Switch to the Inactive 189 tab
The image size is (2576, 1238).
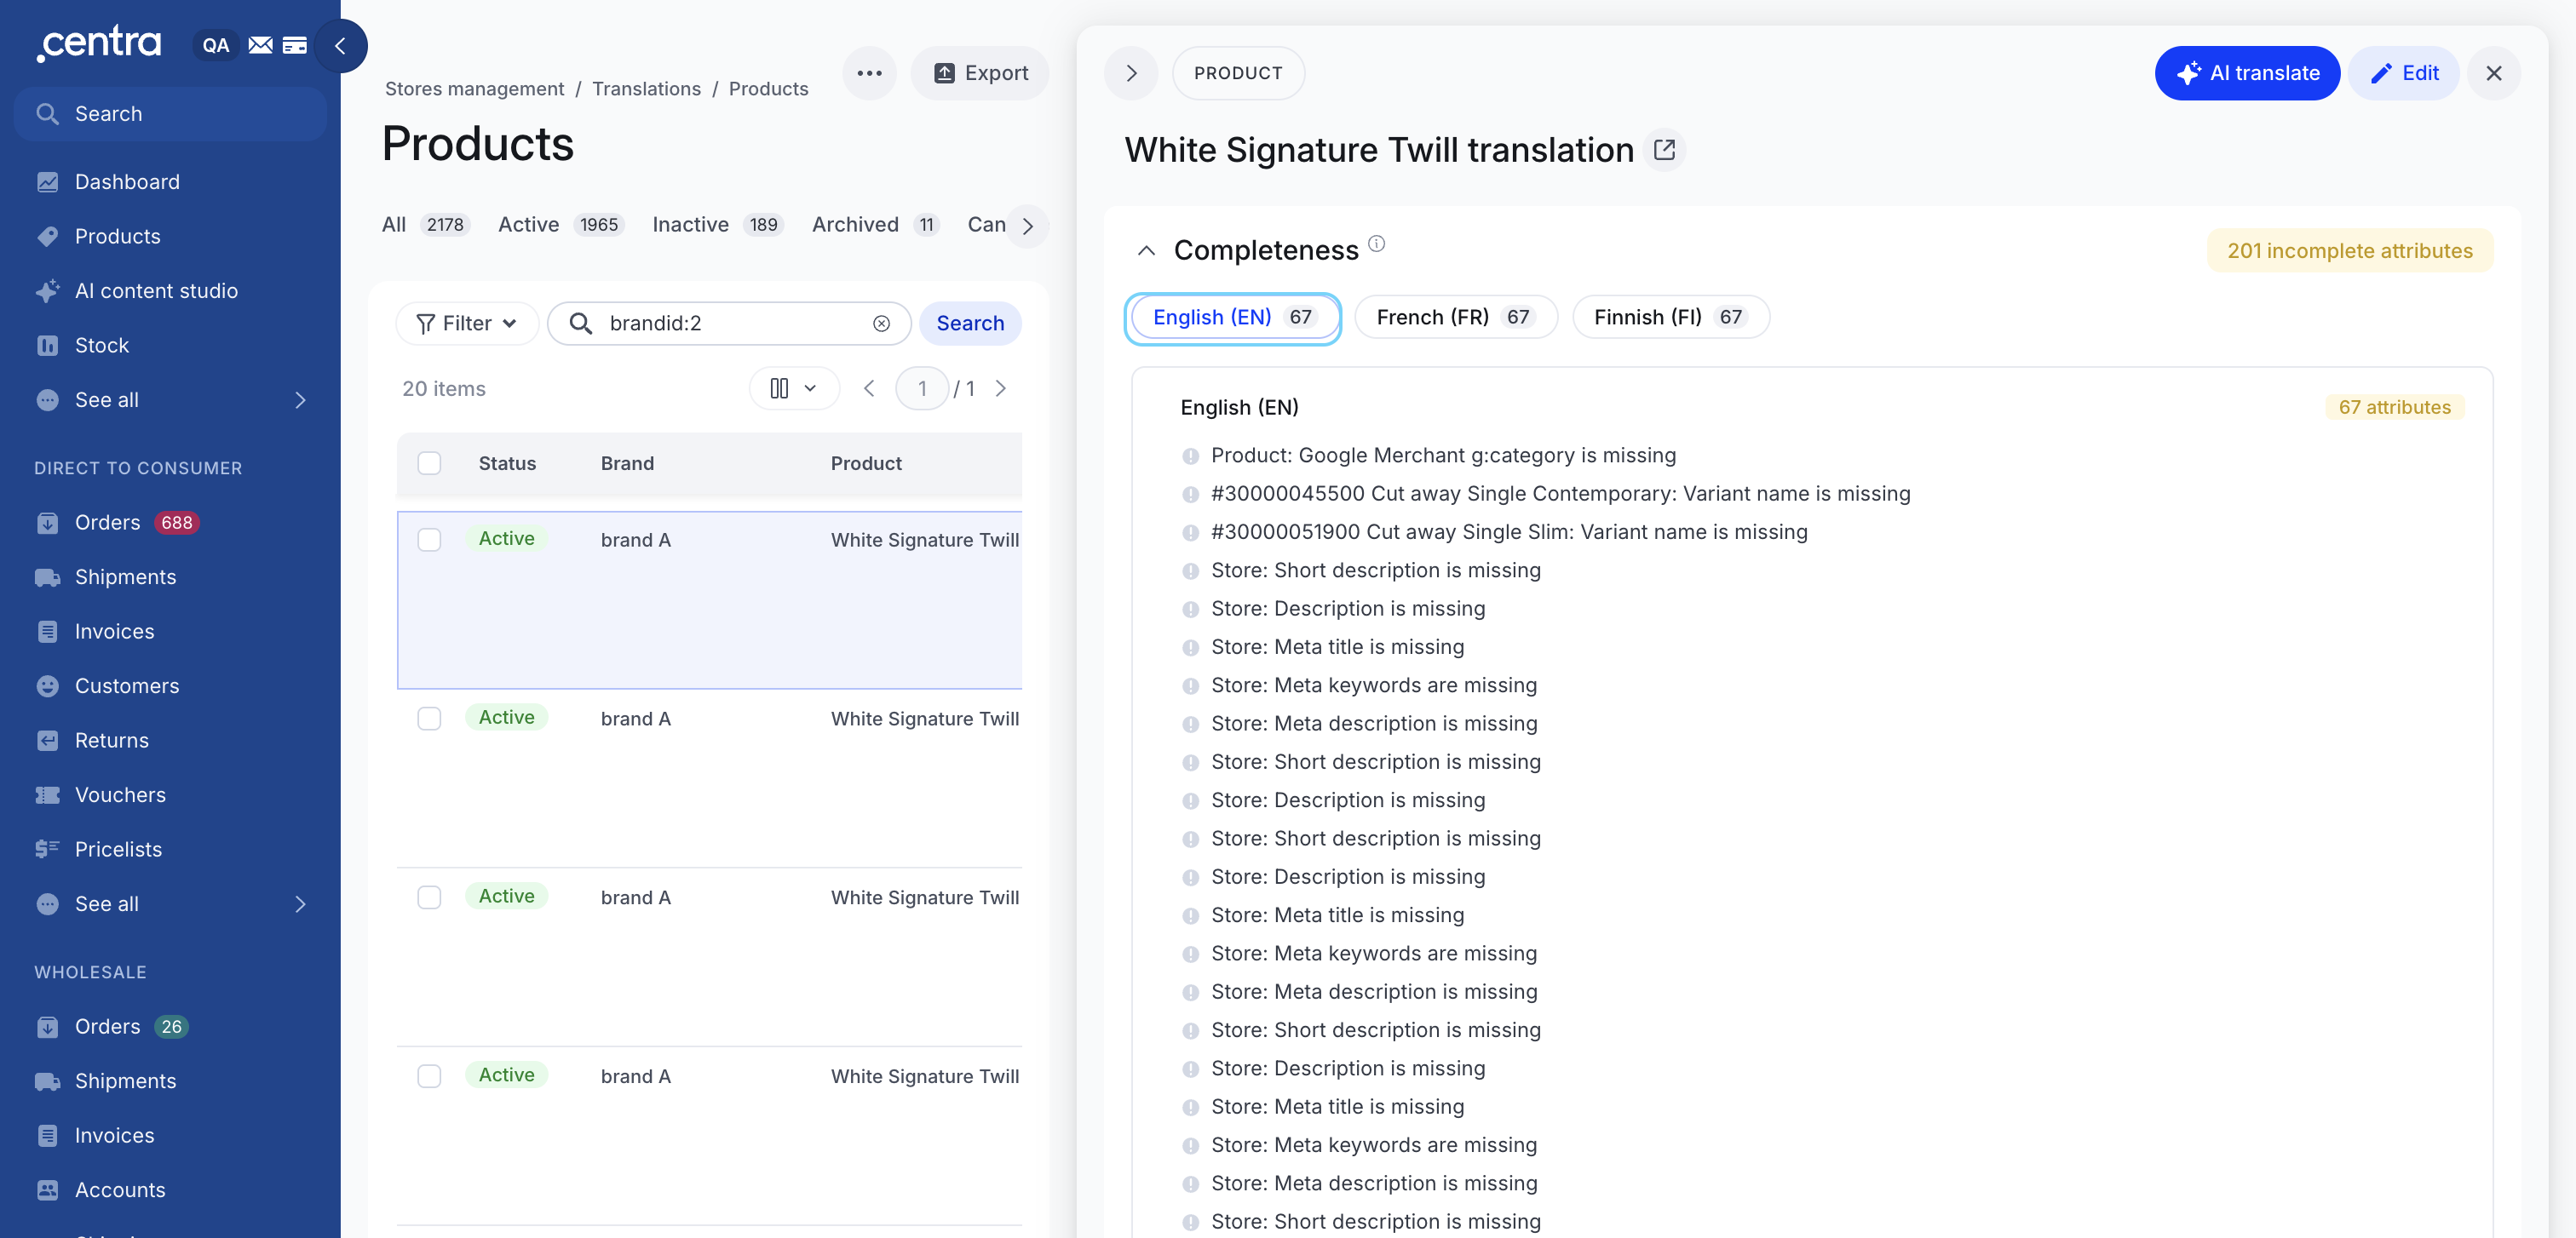coord(717,225)
